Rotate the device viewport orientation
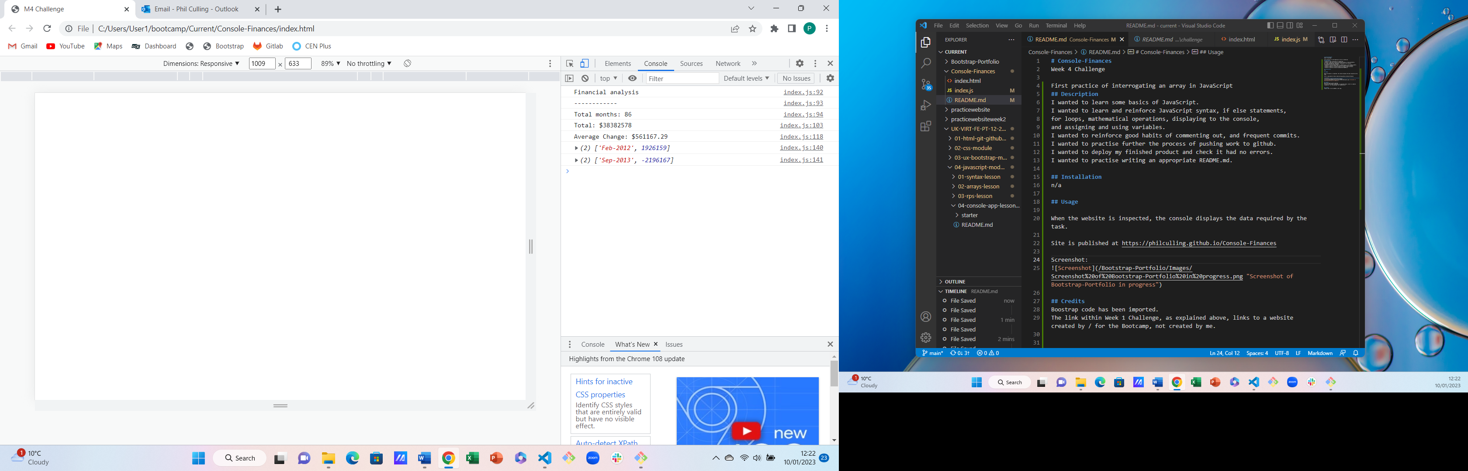Viewport: 1468px width, 471px height. (408, 63)
